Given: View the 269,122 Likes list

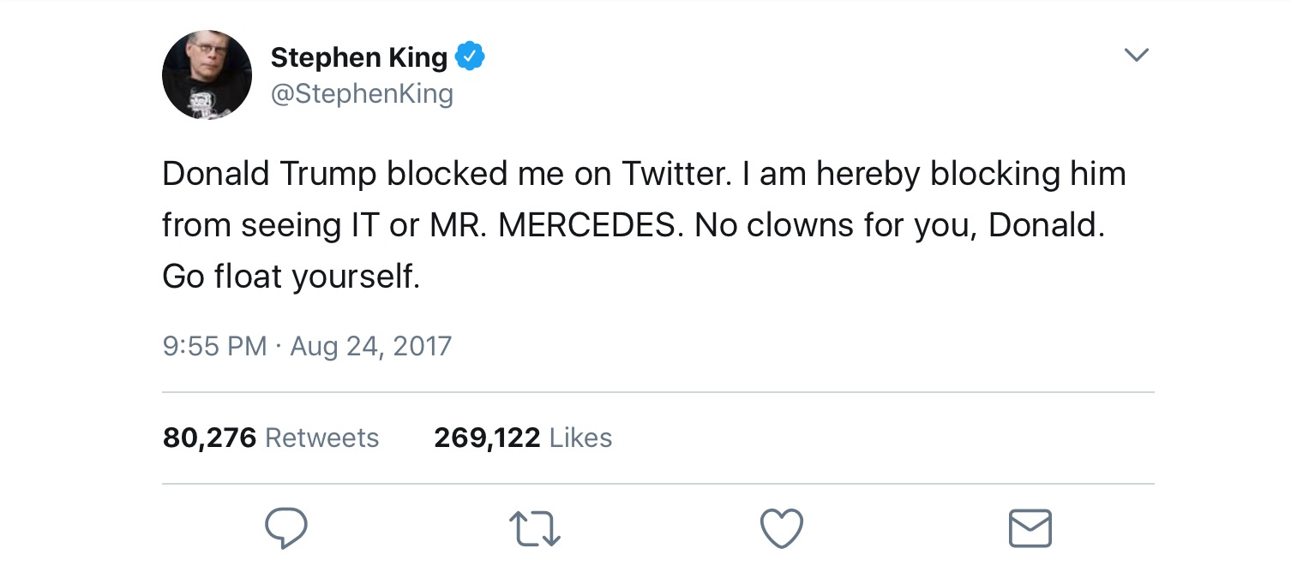Looking at the screenshot, I should 523,438.
